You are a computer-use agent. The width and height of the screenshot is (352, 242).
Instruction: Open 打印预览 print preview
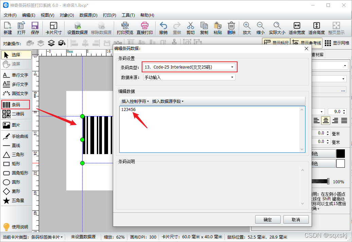click(x=125, y=28)
